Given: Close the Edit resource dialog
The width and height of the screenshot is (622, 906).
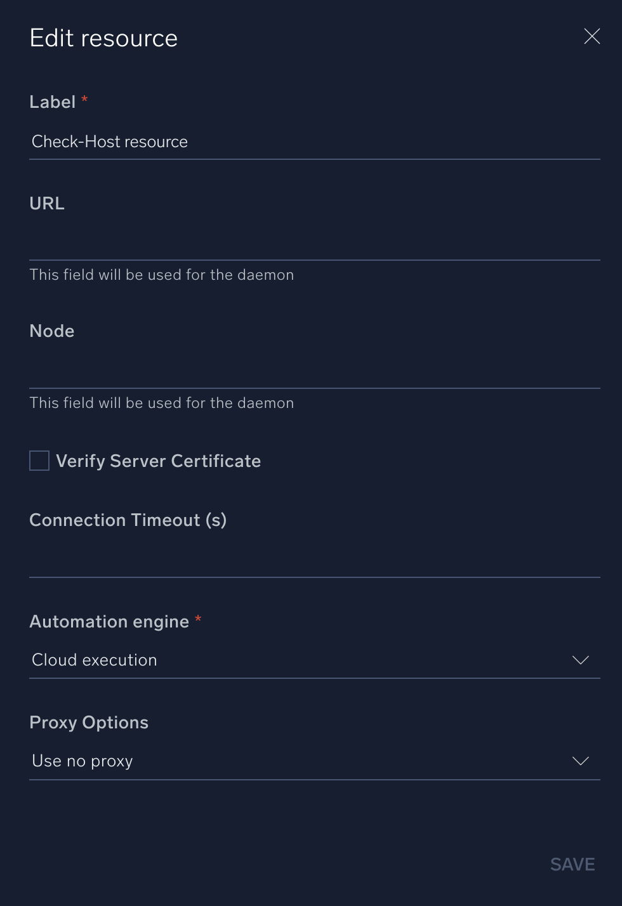Looking at the screenshot, I should click(592, 37).
